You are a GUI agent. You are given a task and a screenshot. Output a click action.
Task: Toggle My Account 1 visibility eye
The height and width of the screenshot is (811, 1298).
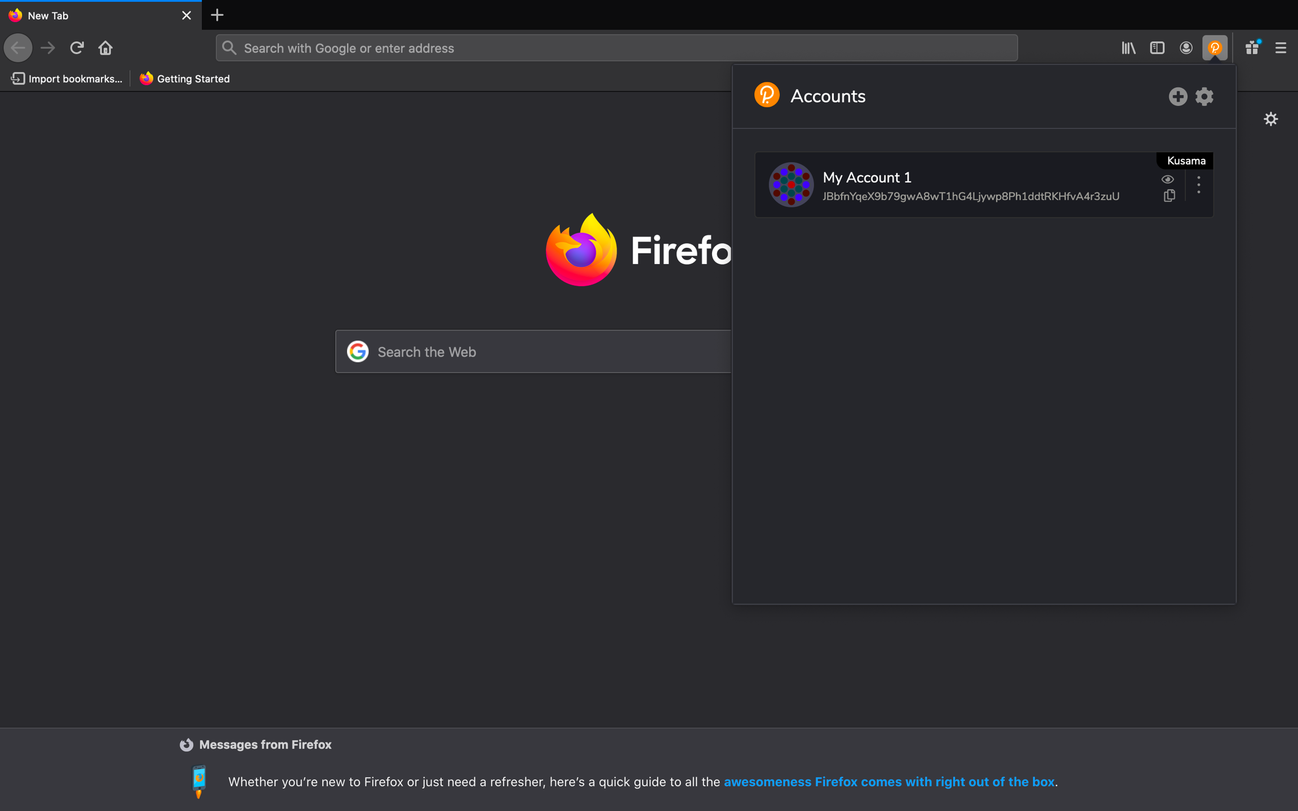[x=1167, y=179]
